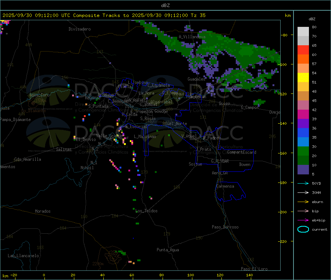The image size is (331, 280).
Task: Click the cyan 50YD arrow legend icon
Action: coord(303,183)
